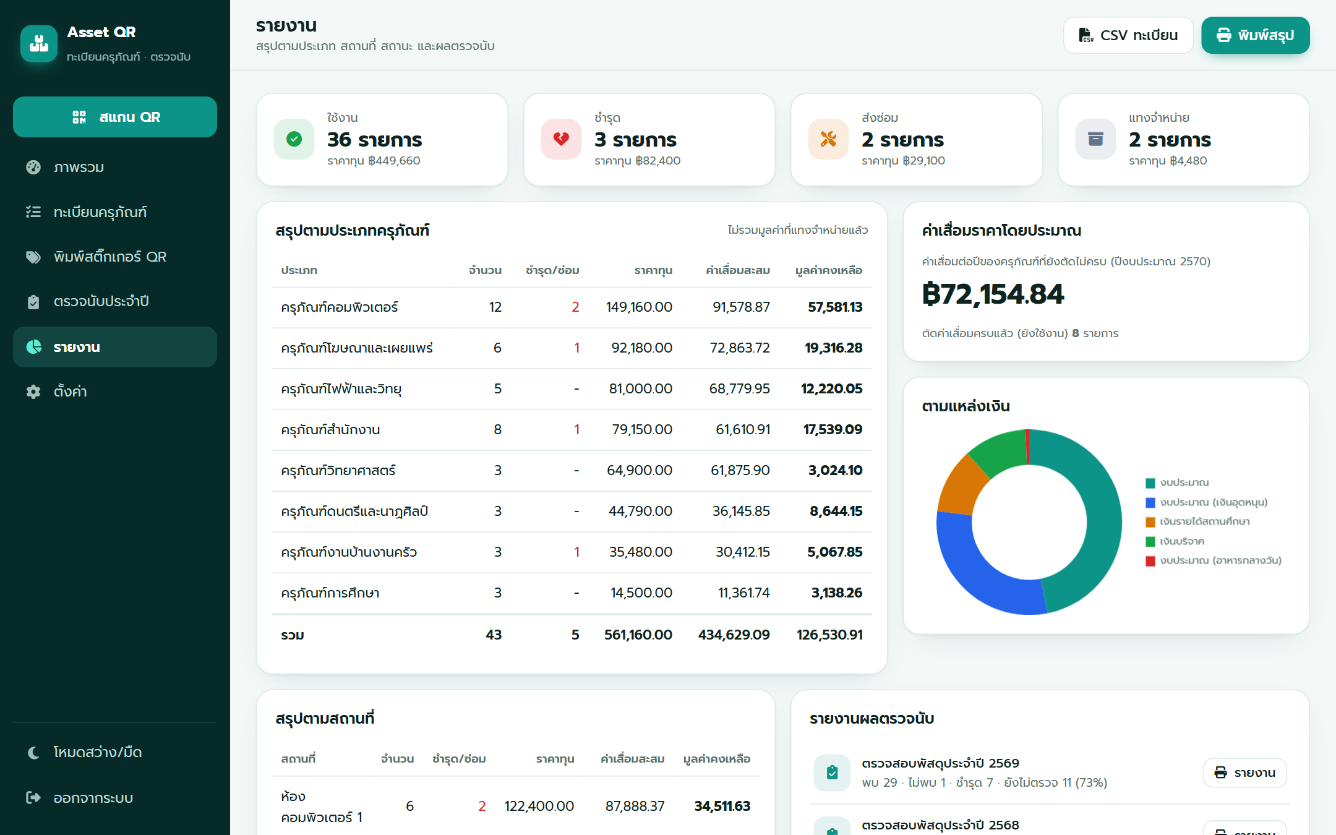Click the งบประมาณ (เงินอุดหนุน) blue legend swatch

click(x=1150, y=502)
